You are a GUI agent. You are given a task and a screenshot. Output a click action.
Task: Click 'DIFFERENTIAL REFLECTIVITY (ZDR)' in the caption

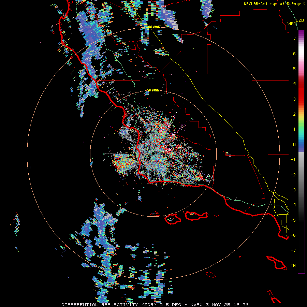coord(109,305)
